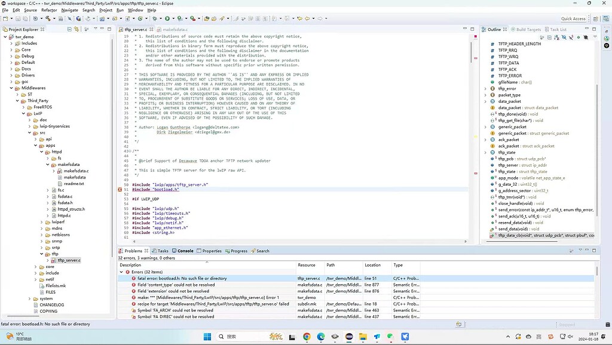Screen dimensions: 612x345
Task: Hide fields in the Outline view
Action: tap(564, 37)
